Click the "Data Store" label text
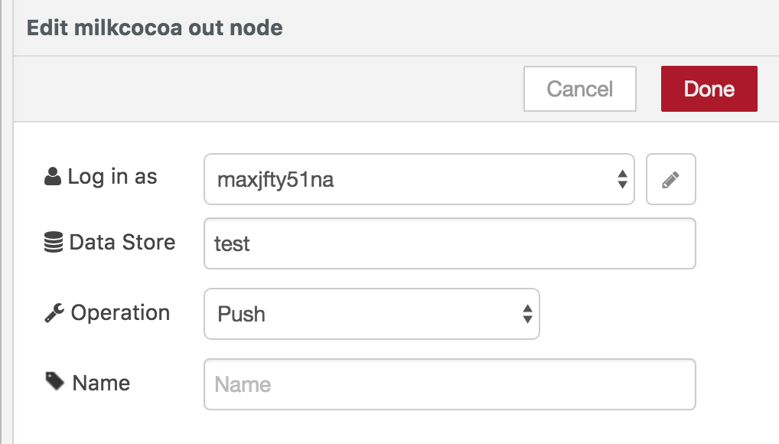This screenshot has height=444, width=779. 122,243
